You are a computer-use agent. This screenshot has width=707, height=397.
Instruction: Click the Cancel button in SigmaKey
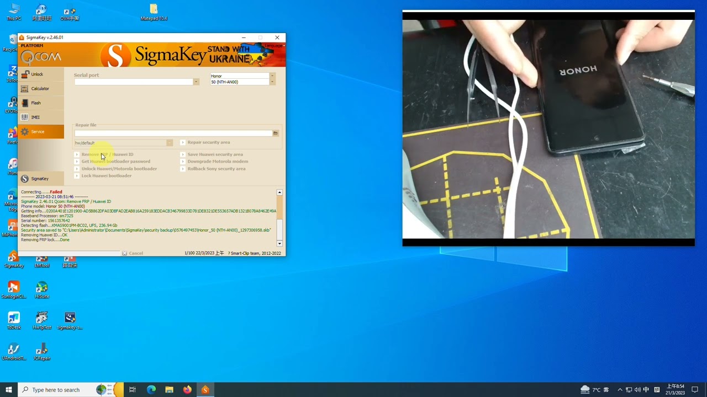(133, 253)
